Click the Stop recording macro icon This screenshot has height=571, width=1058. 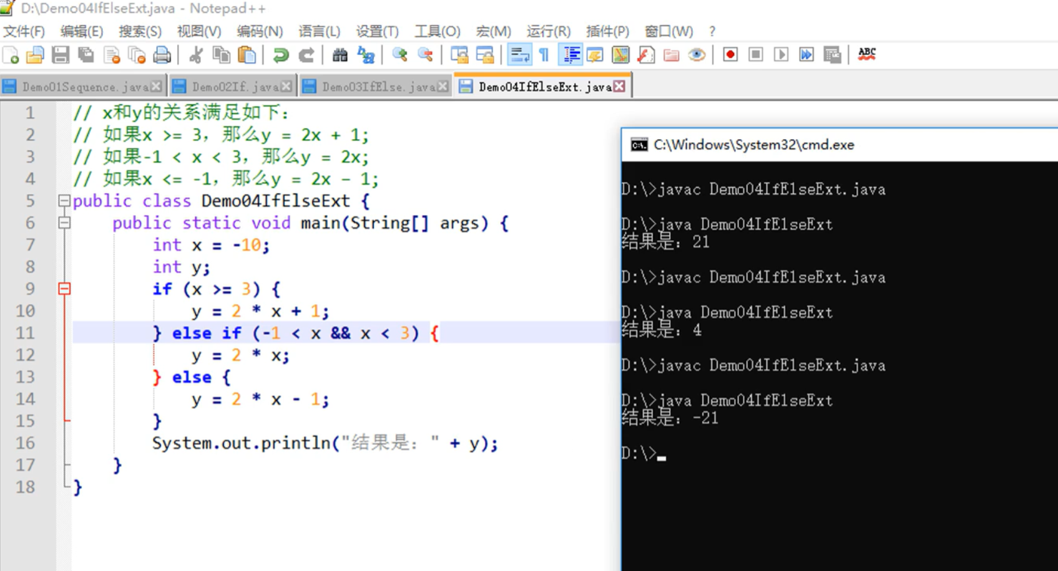(755, 55)
